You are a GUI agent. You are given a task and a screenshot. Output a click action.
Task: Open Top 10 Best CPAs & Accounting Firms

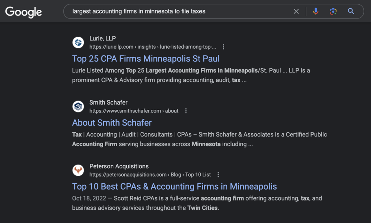coord(174,186)
